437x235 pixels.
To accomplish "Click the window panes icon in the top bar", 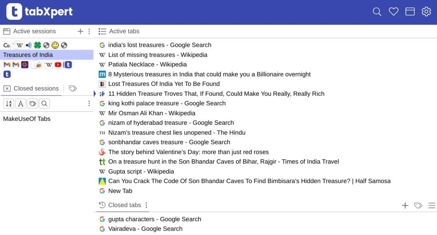I will [410, 11].
